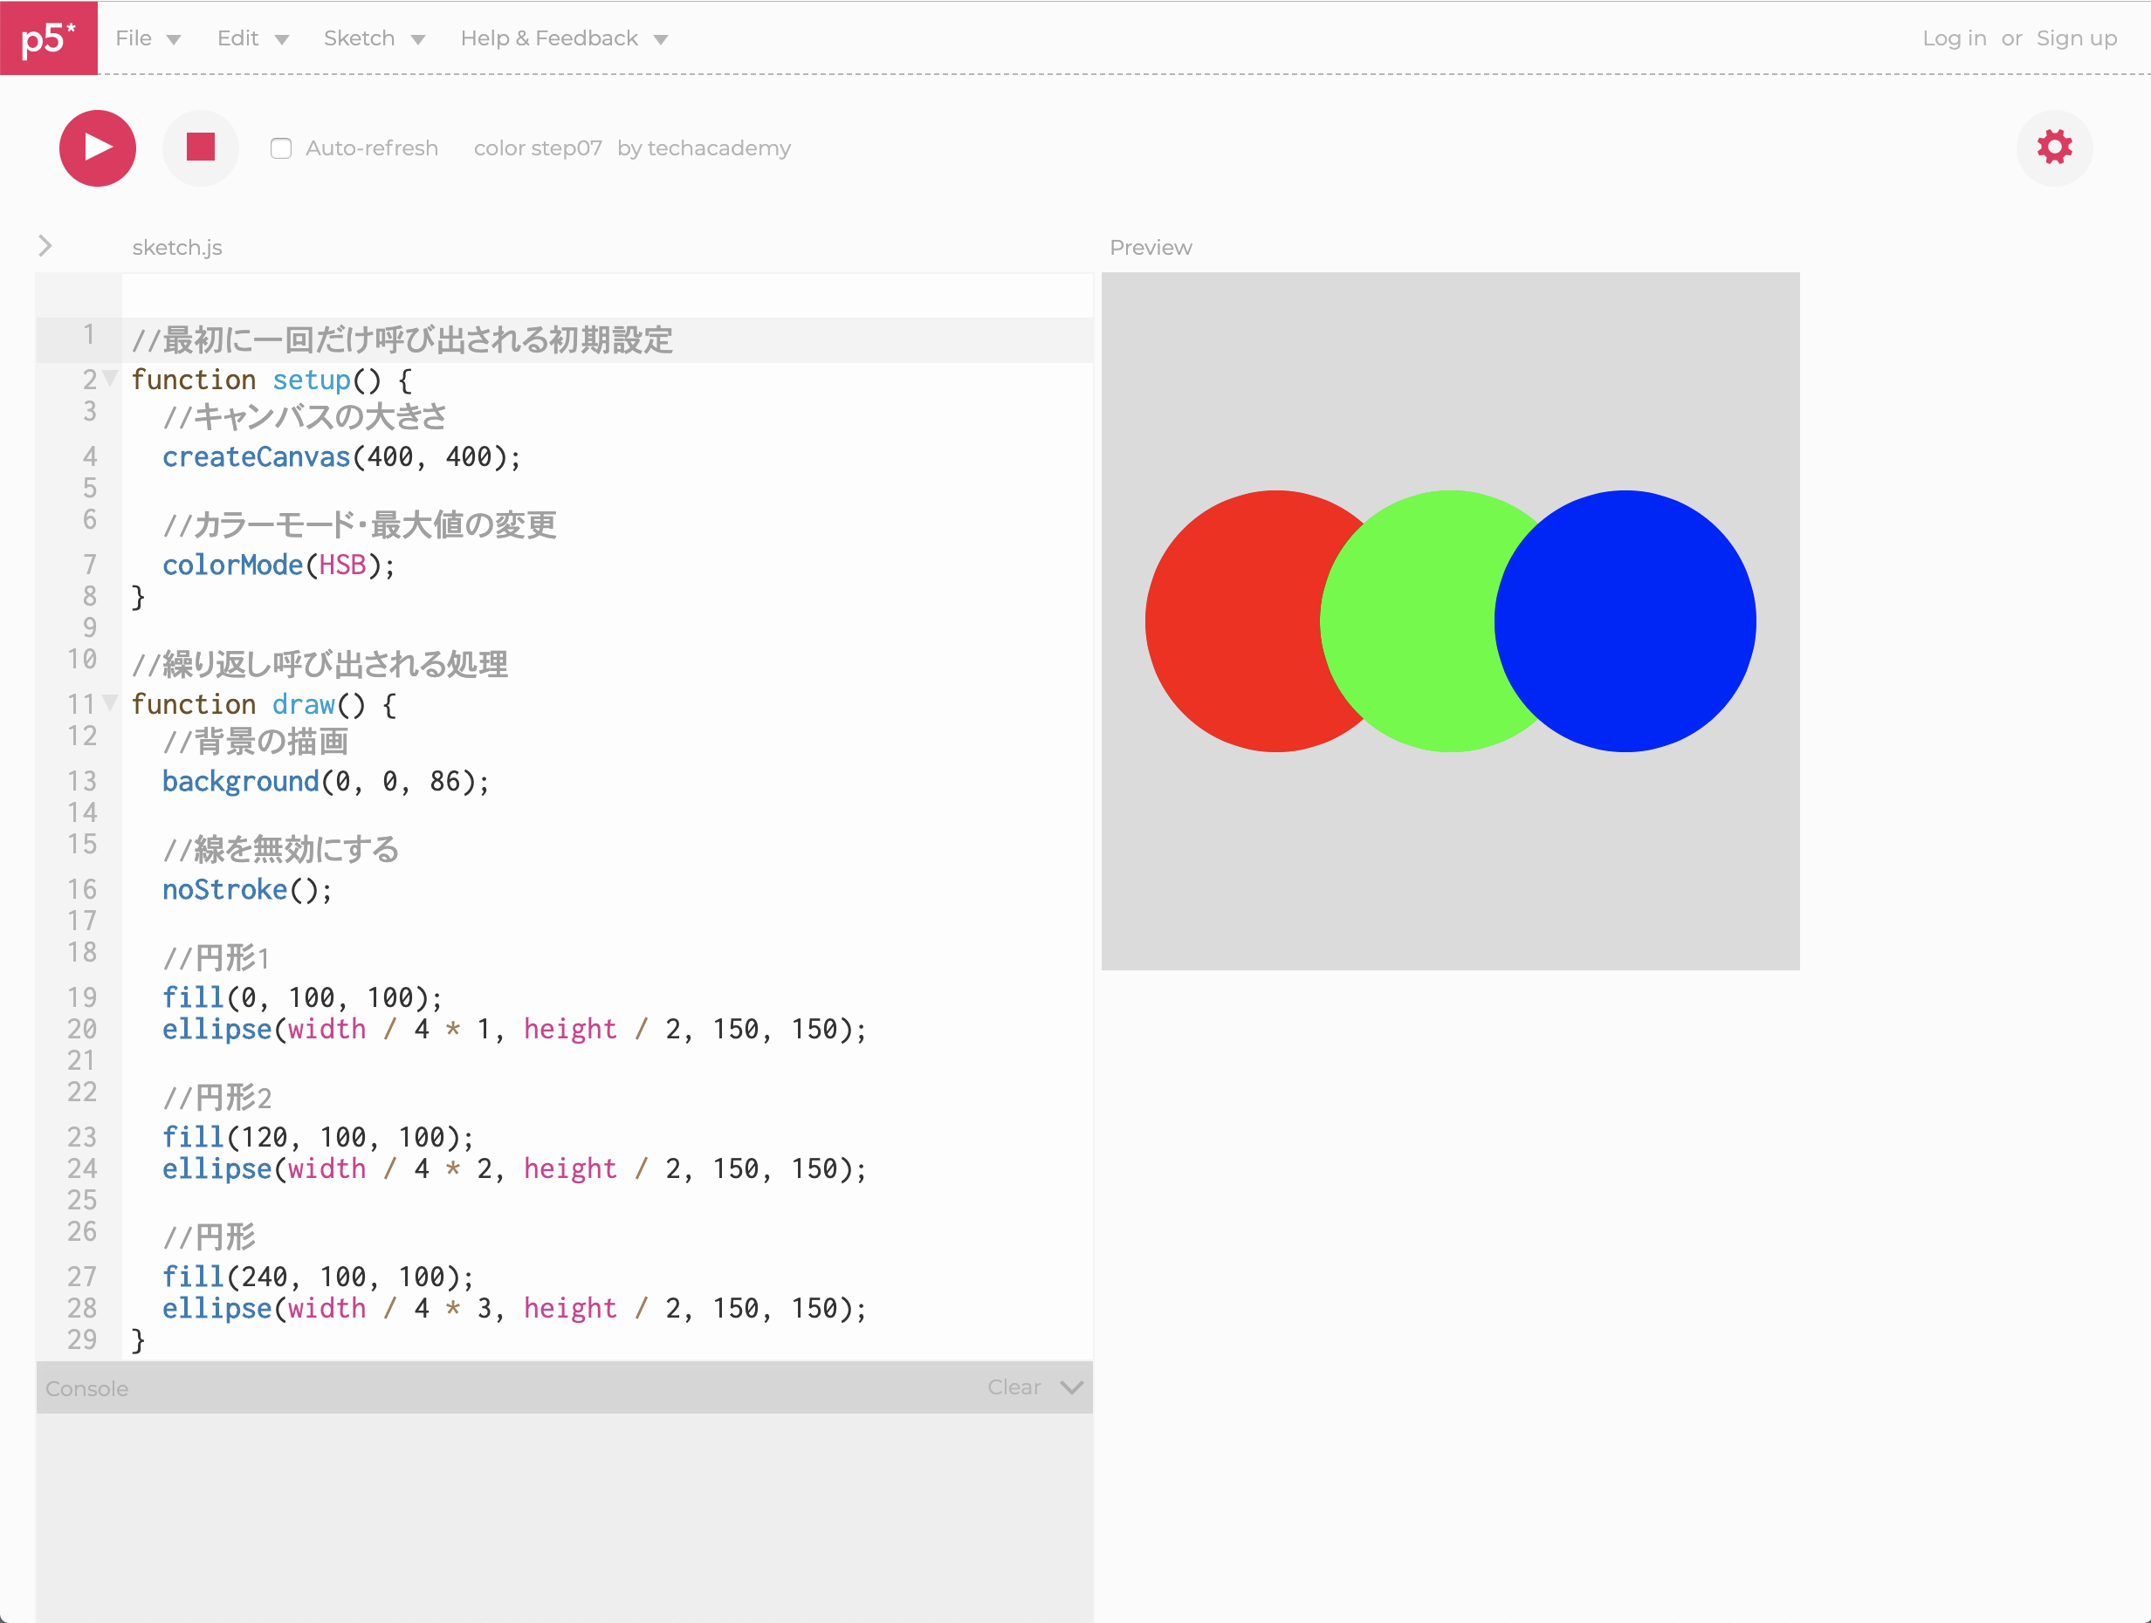The image size is (2151, 1623).
Task: Click the p5 logo home icon
Action: (x=48, y=38)
